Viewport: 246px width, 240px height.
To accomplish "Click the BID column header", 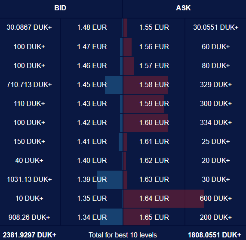I will (x=60, y=8).
